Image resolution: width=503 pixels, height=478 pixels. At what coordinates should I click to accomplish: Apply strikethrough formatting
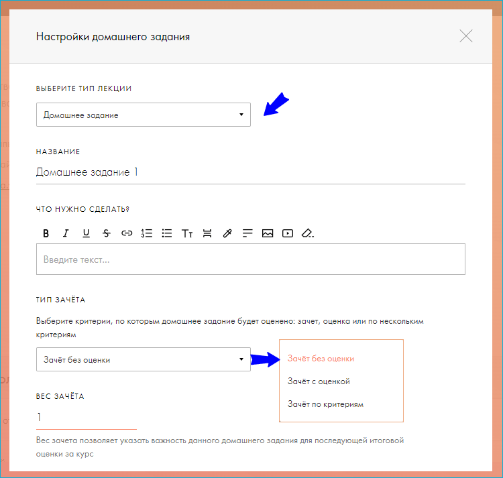click(106, 233)
